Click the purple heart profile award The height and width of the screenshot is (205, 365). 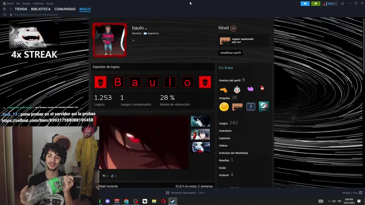[250, 89]
